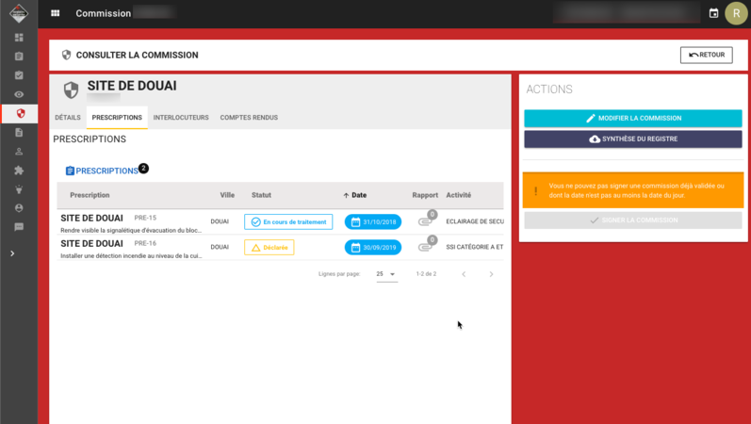751x424 pixels.
Task: Open paperclip attachment for PRE-16
Action: 425,247
